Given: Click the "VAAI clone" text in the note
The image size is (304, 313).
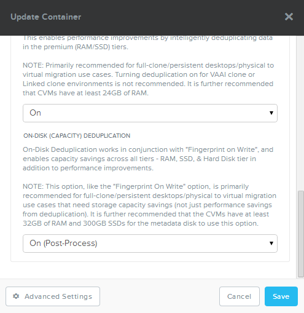Looking at the screenshot, I should click(x=228, y=74).
